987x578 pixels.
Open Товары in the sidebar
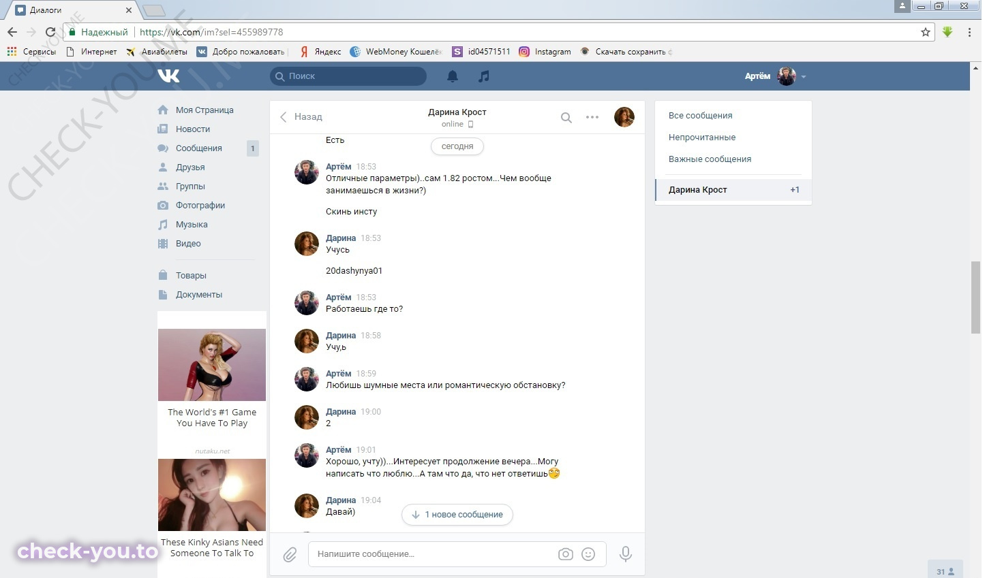(191, 276)
